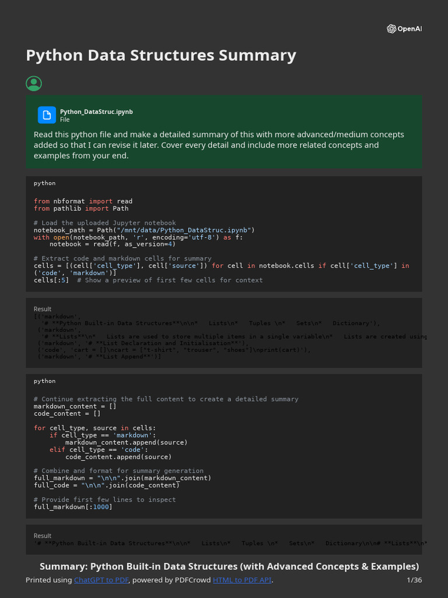The height and width of the screenshot is (598, 448).
Task: Click the 'from nbformat import read' code line
Action: point(83,201)
